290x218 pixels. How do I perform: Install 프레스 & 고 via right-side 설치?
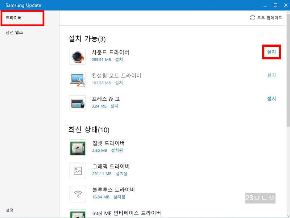coord(271,98)
